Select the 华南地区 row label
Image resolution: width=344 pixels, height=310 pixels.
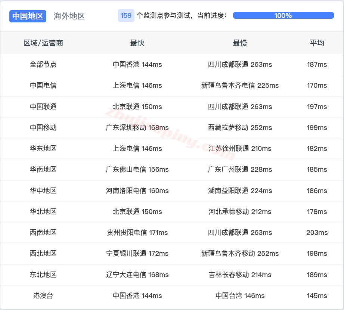(x=43, y=169)
